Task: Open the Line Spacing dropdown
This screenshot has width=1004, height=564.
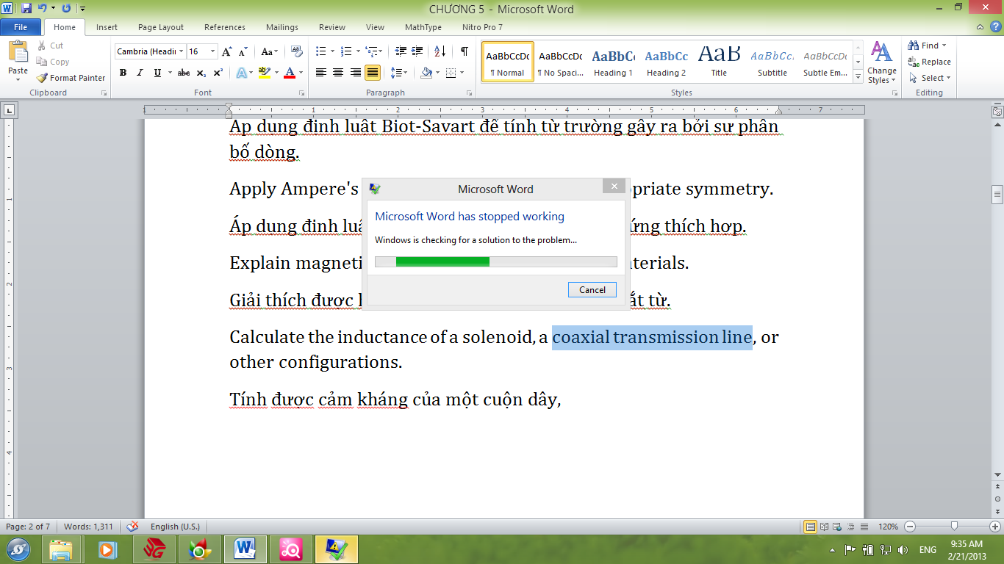Action: pos(399,73)
